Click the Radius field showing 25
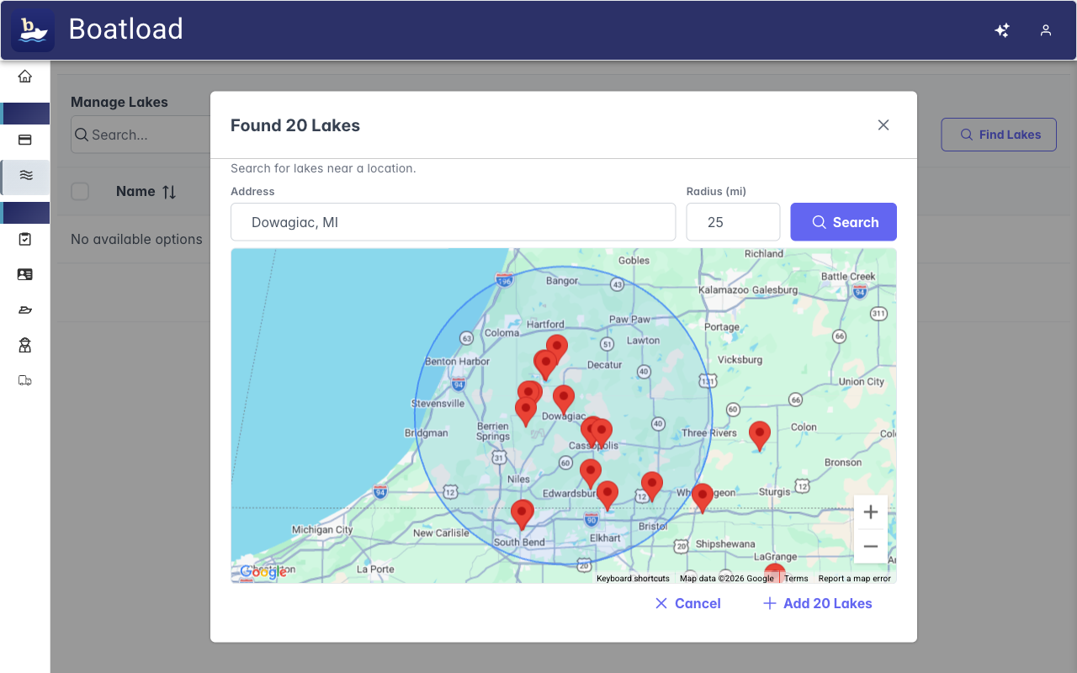 pyautogui.click(x=733, y=222)
